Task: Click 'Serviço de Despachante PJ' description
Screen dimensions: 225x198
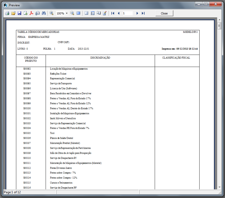Action: (x=63, y=158)
